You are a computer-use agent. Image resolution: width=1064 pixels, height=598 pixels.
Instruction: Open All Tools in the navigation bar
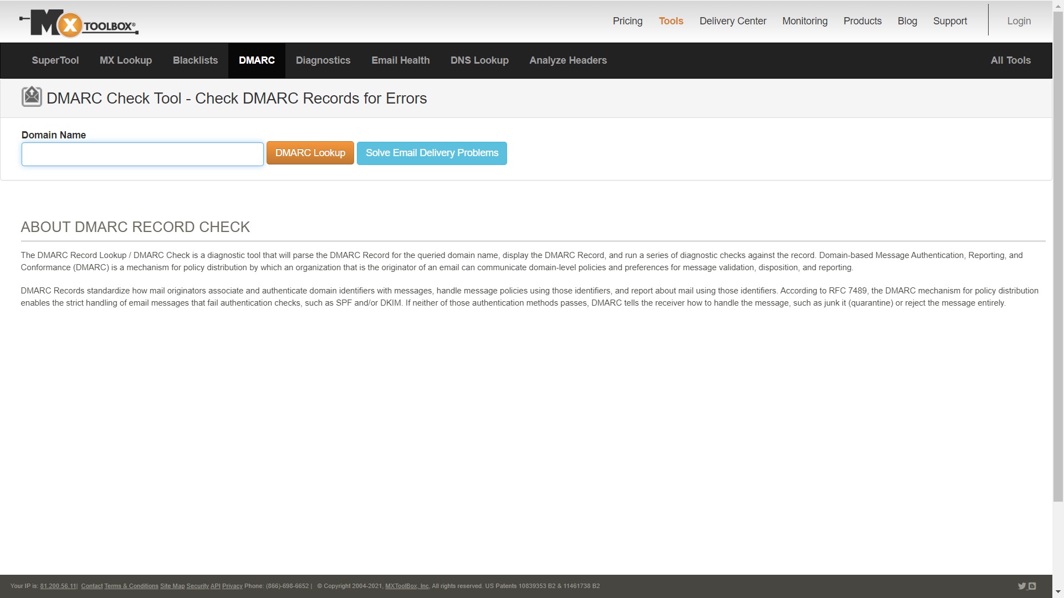click(1011, 60)
